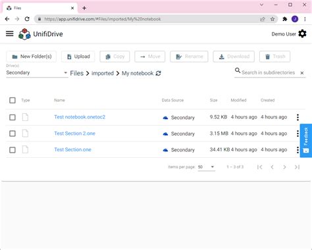The image size is (312, 250).
Task: Sort by the Name column header
Action: coord(59,100)
